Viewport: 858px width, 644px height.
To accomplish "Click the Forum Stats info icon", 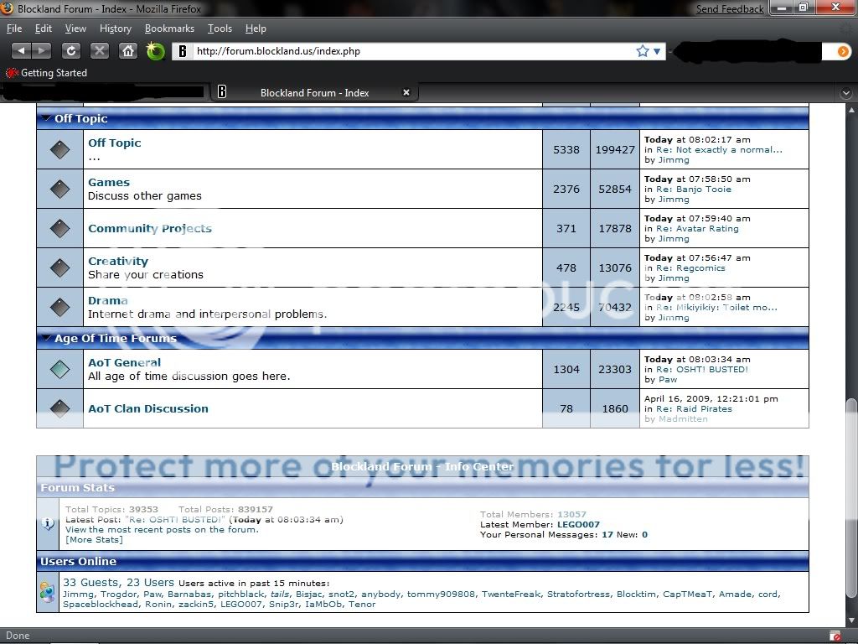I will pyautogui.click(x=48, y=524).
